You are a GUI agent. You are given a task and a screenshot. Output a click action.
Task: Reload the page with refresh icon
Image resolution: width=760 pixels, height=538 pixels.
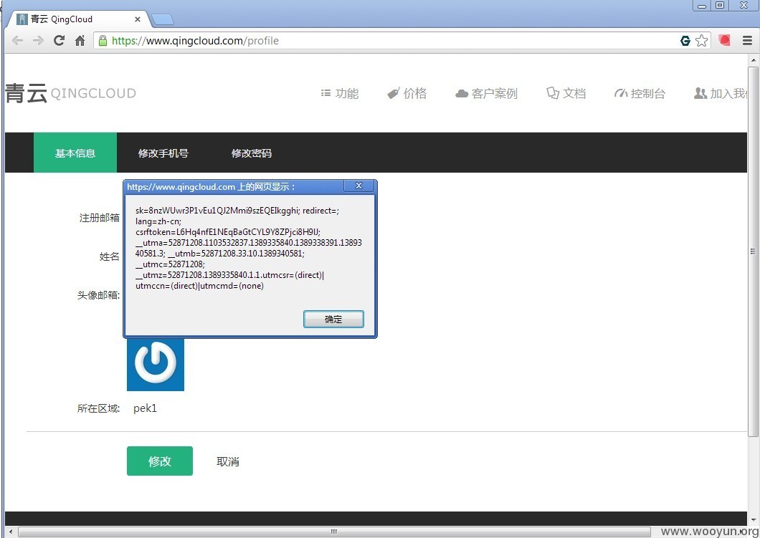click(x=59, y=41)
